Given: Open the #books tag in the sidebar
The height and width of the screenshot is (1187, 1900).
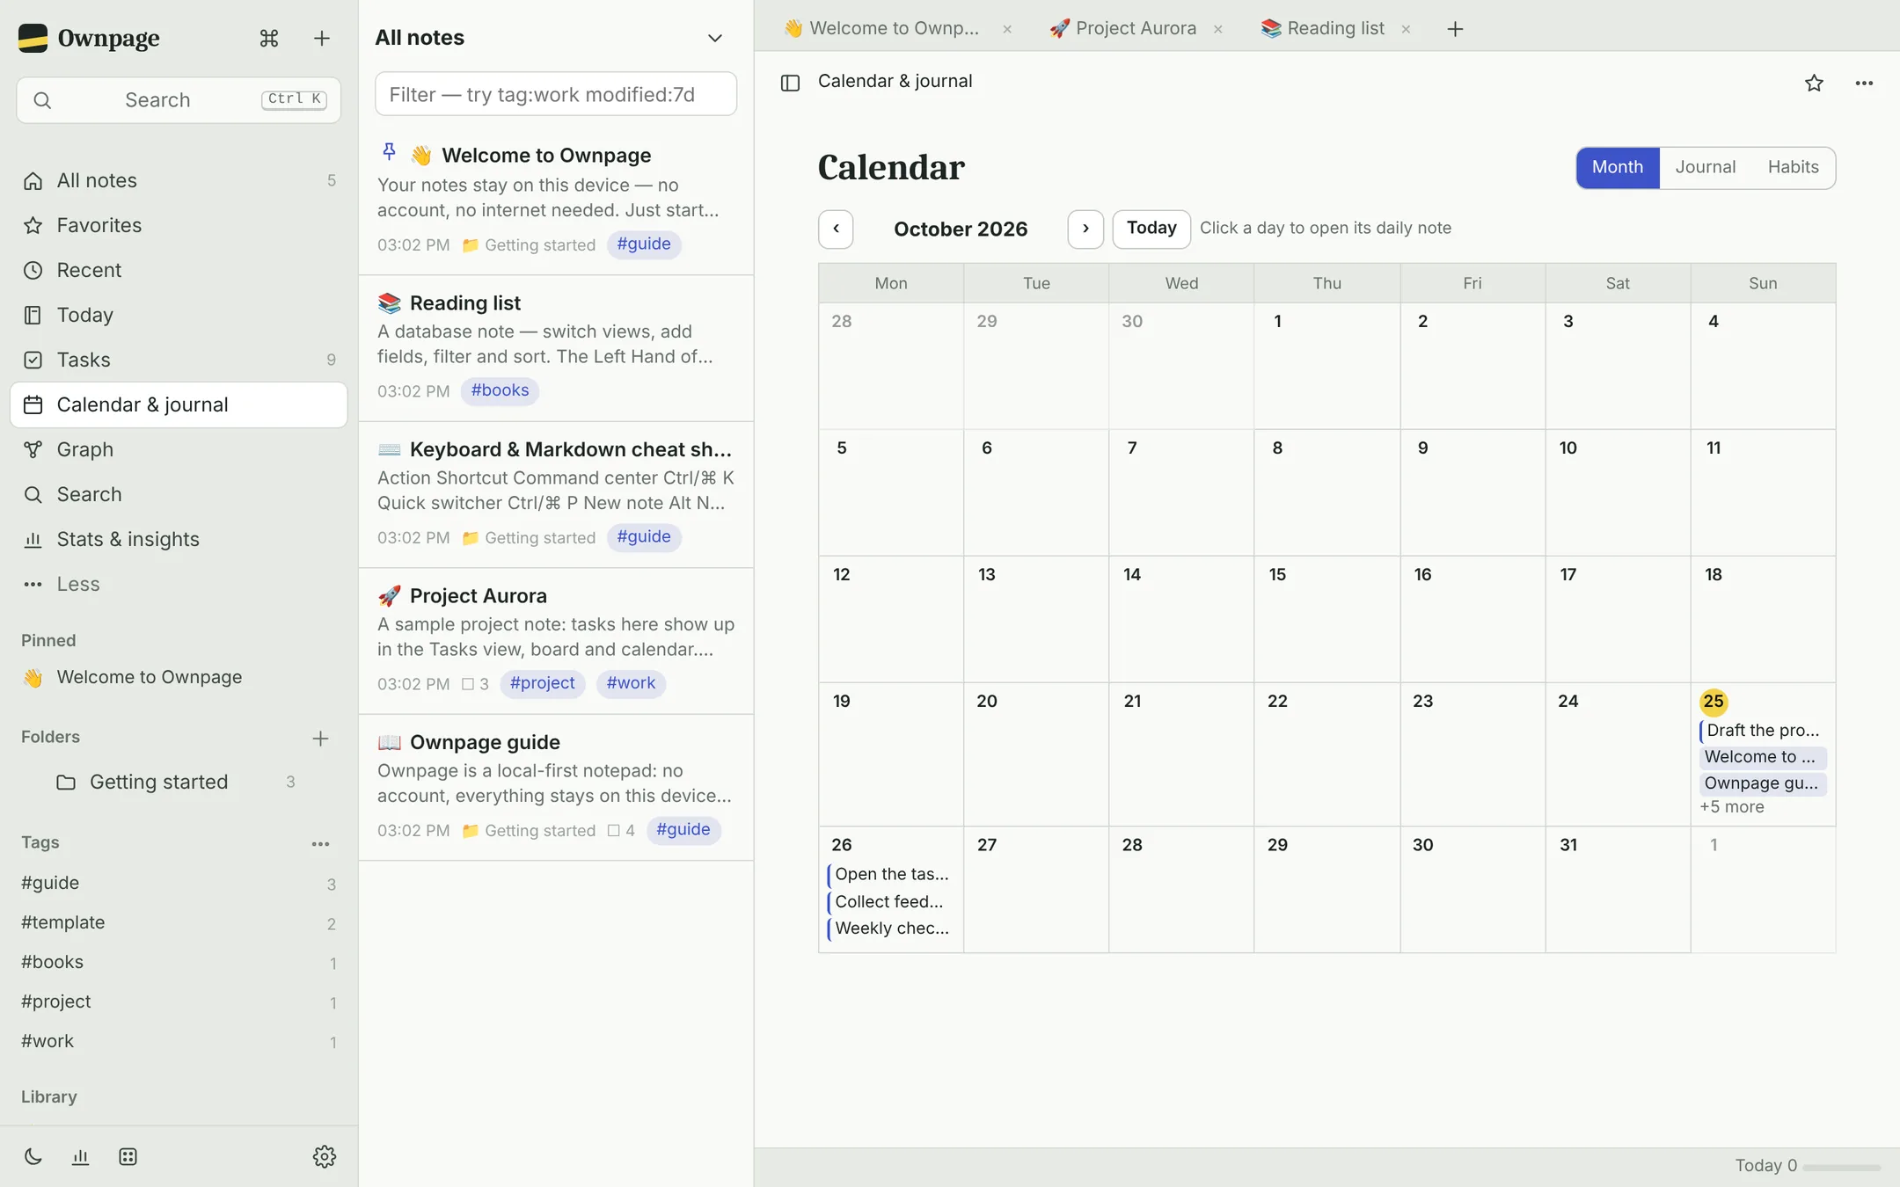Looking at the screenshot, I should [x=179, y=962].
